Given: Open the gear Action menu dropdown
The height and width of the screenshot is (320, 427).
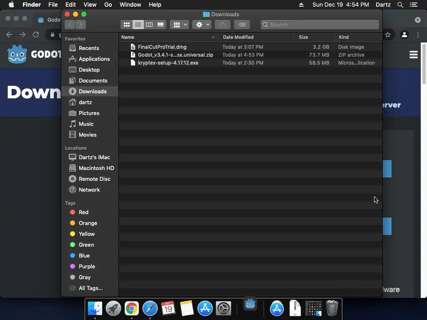Looking at the screenshot, I should tap(202, 25).
